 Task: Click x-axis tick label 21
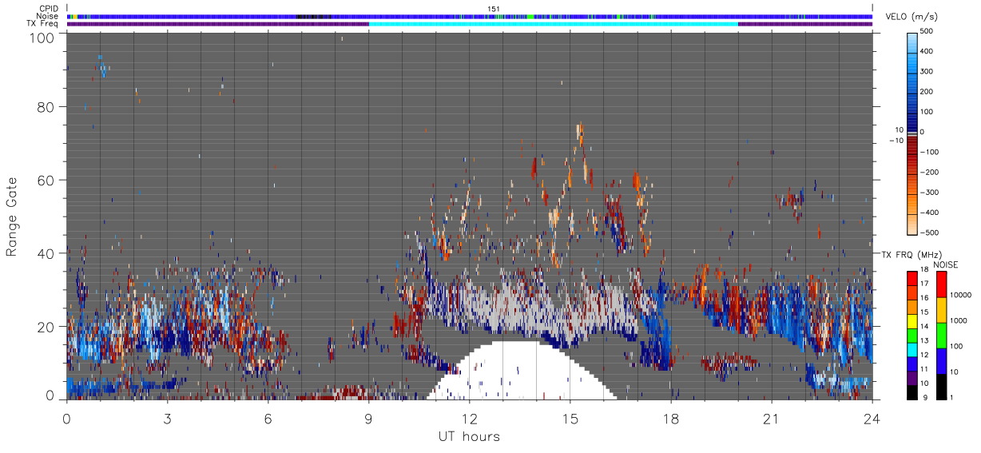point(772,418)
